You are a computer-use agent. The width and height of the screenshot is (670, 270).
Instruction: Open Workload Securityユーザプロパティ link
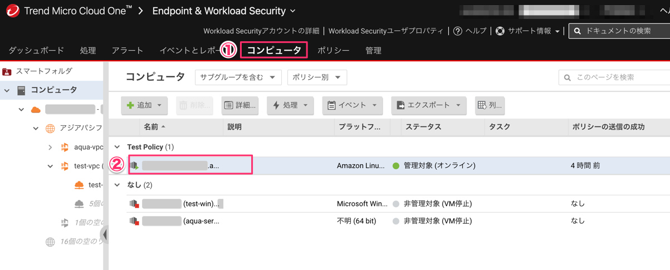(x=386, y=31)
